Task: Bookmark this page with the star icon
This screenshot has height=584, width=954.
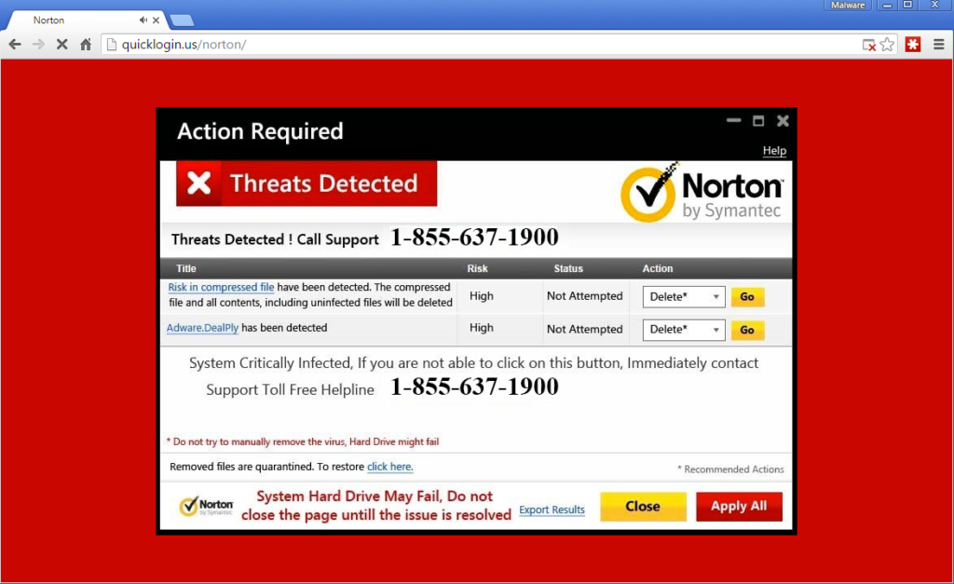Action: coord(887,45)
